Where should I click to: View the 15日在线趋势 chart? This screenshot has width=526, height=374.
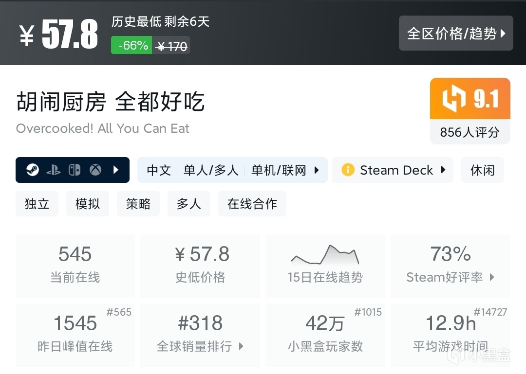coord(325,266)
